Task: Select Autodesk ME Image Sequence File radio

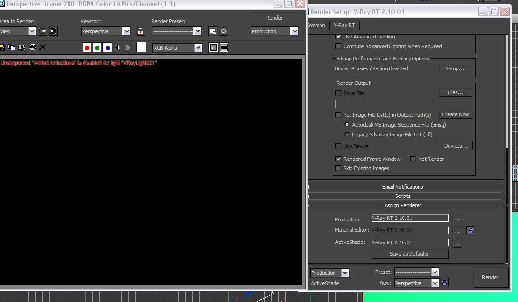Action: coord(347,124)
